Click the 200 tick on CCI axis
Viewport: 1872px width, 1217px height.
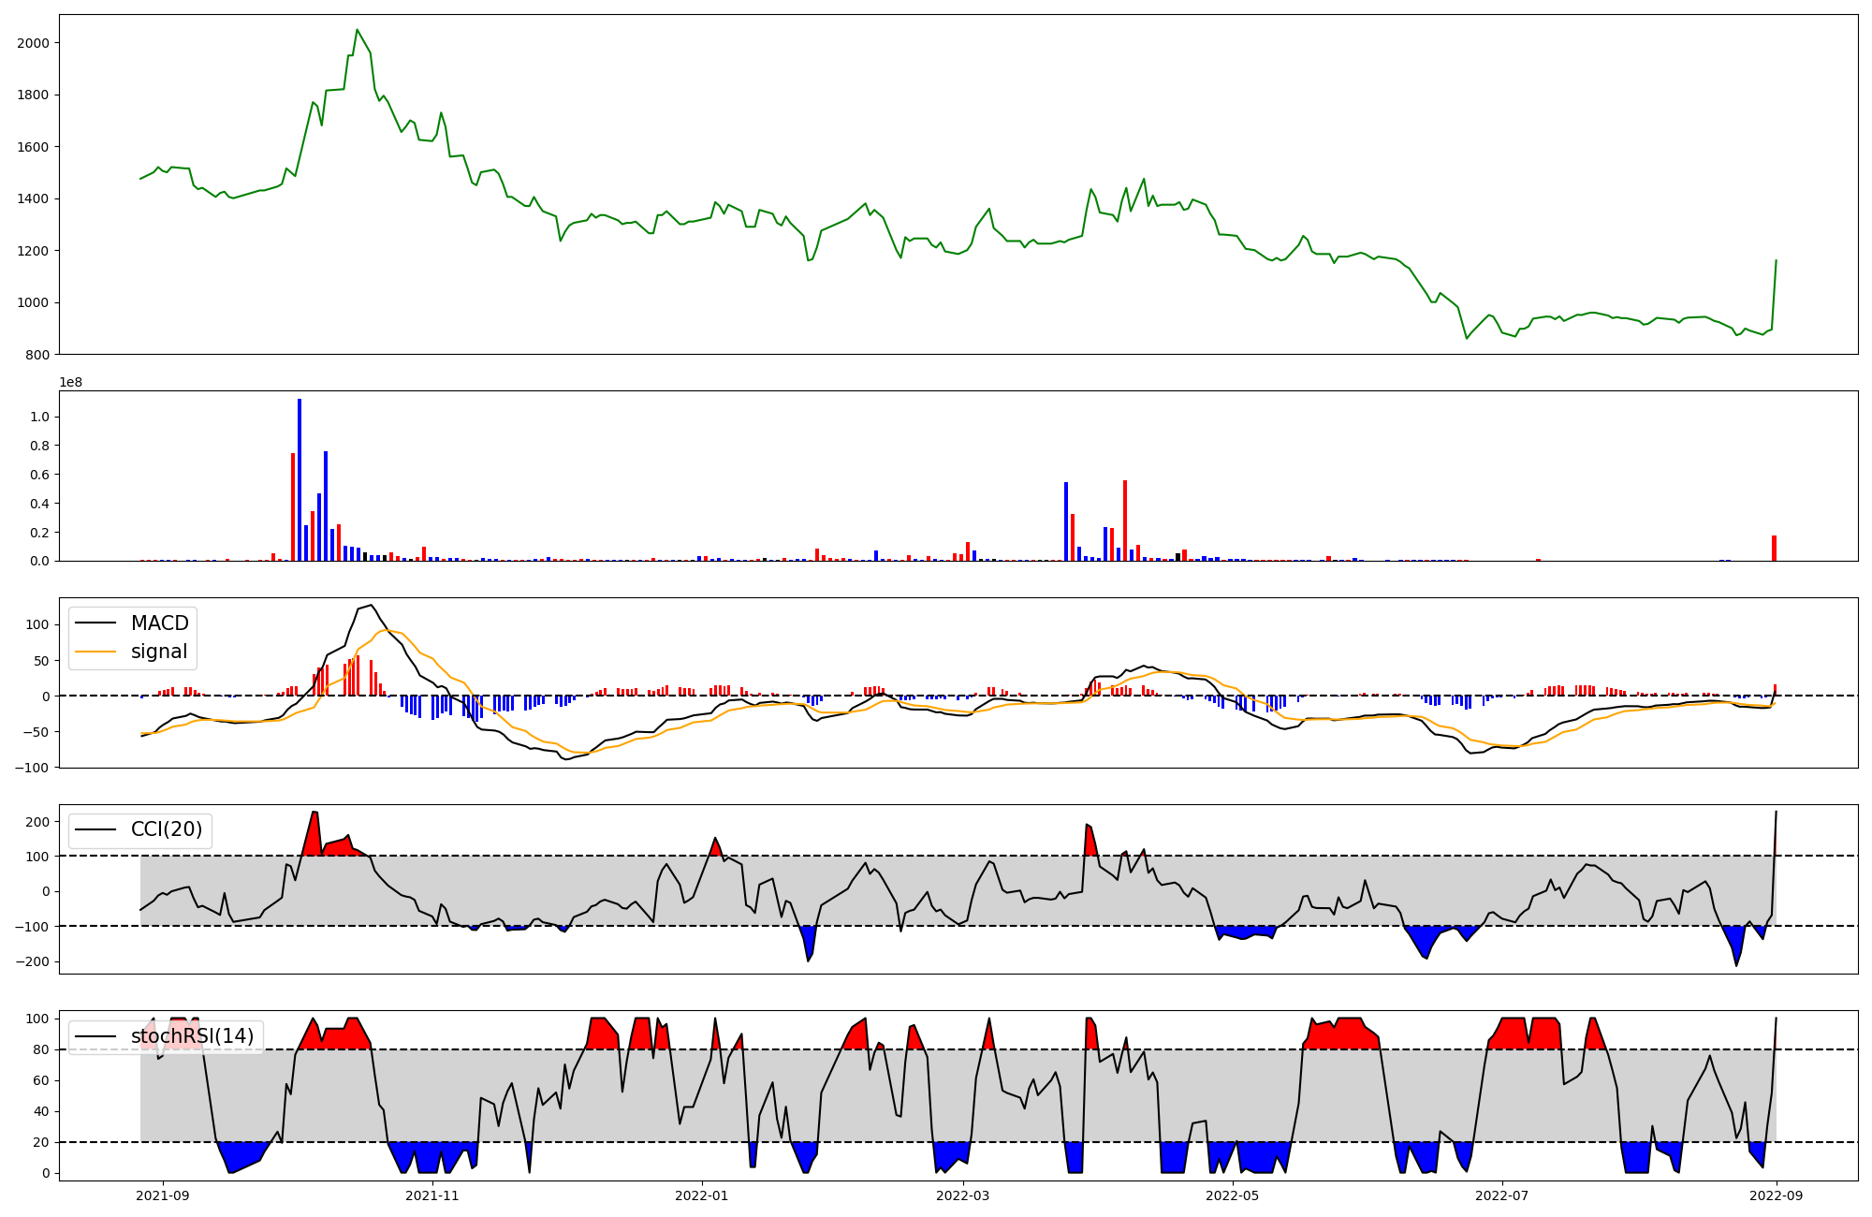coord(37,822)
